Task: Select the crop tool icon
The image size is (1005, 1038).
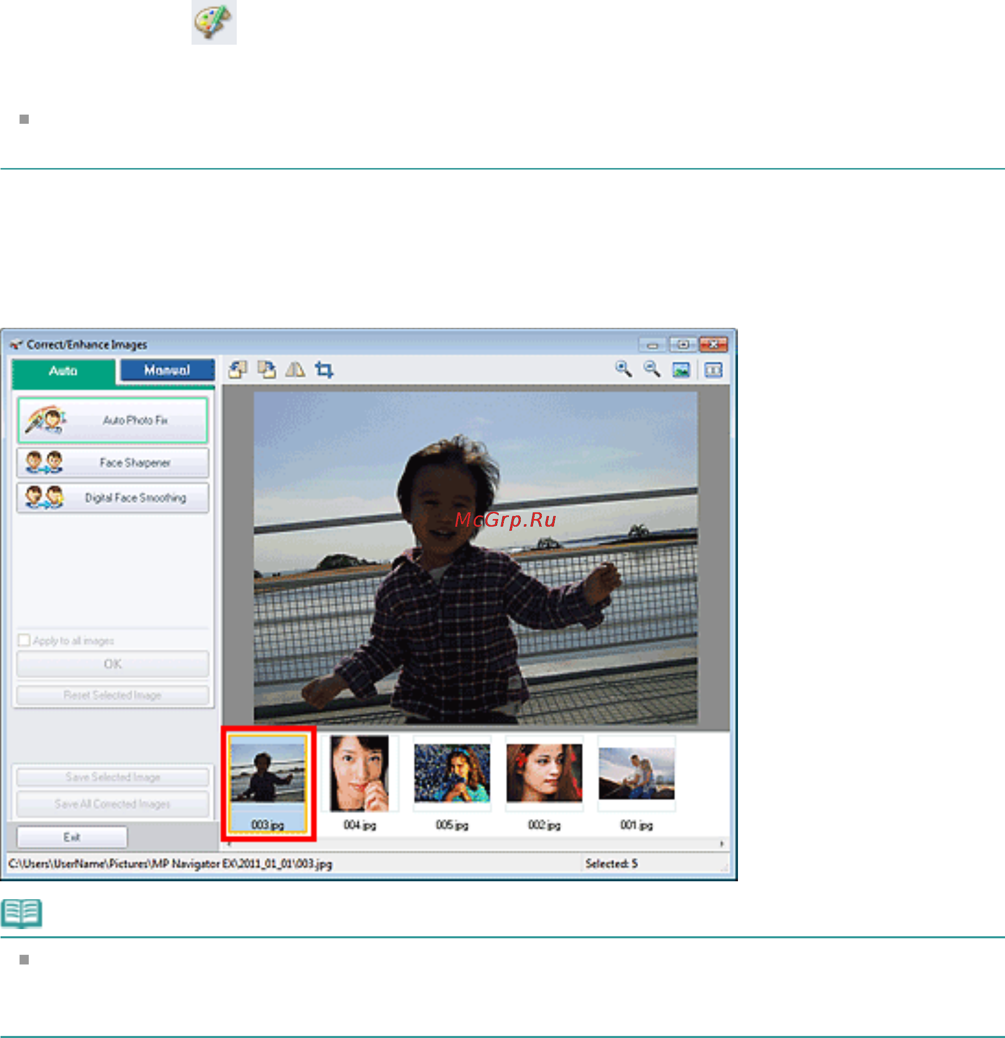Action: point(324,369)
